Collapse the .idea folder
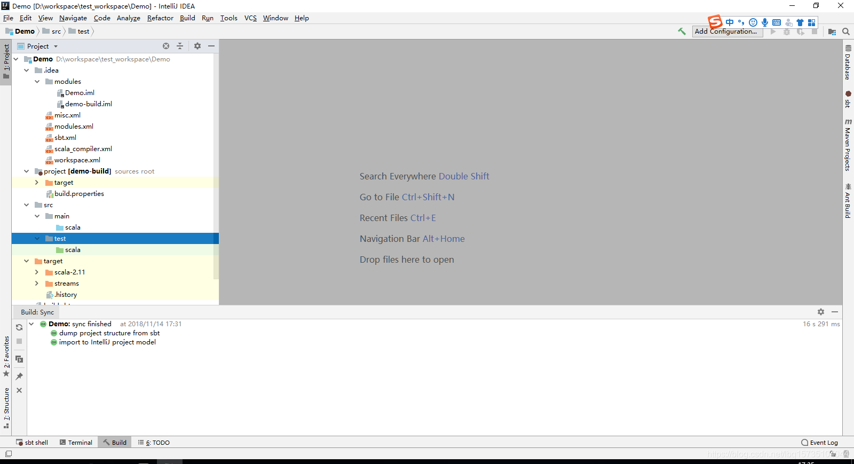The height and width of the screenshot is (464, 854). click(27, 70)
